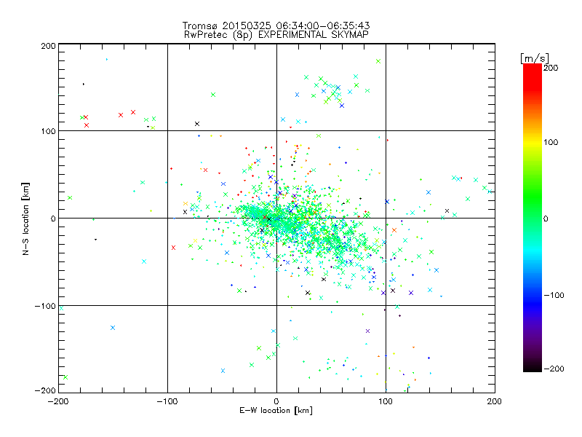Click the colorbar scale label '-200'
Screen dimensions: 582x437
coord(554,369)
